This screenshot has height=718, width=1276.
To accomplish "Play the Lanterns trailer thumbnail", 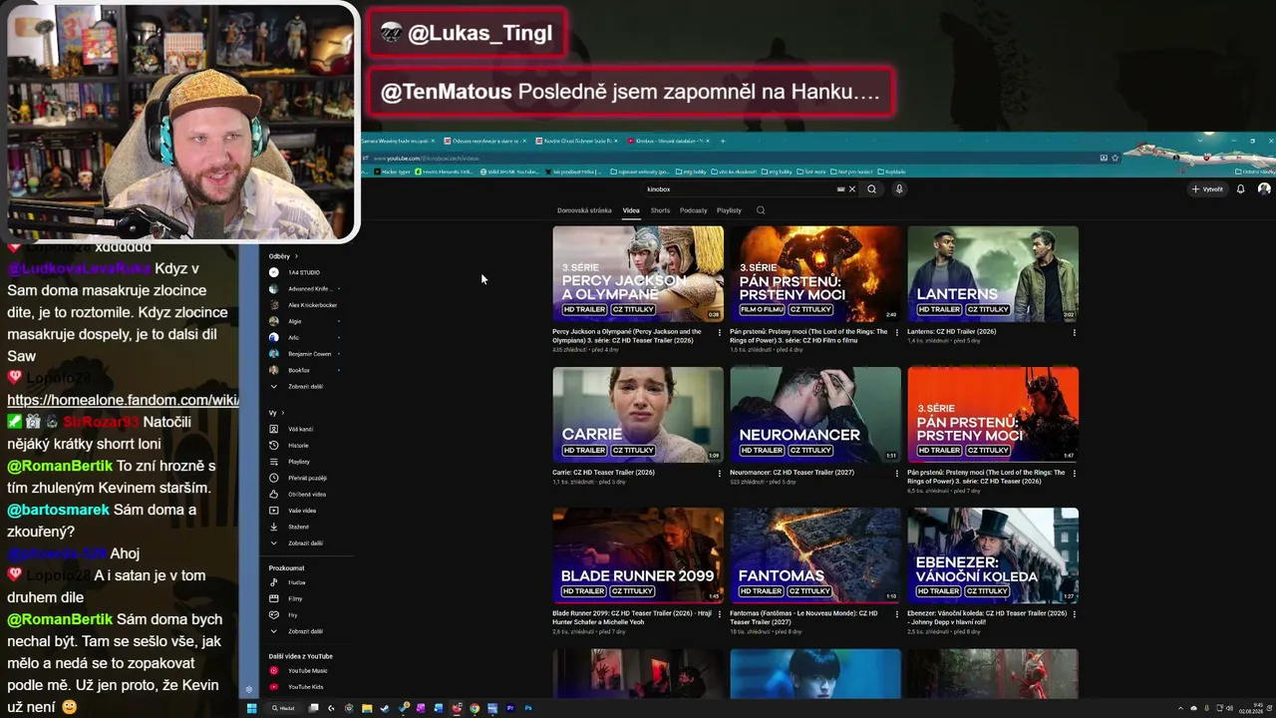I will 993,273.
